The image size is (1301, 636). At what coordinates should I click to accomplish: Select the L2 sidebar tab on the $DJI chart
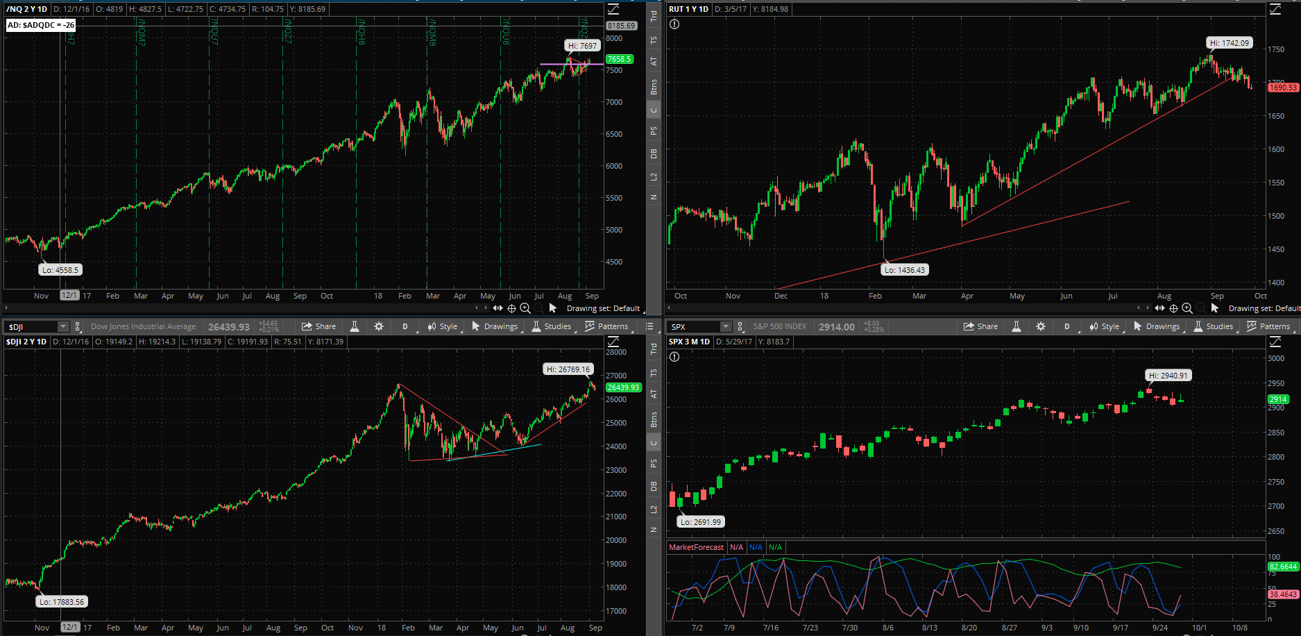pos(654,510)
